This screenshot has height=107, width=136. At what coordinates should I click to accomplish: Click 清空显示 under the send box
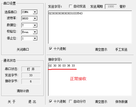pyautogui.click(x=101, y=49)
